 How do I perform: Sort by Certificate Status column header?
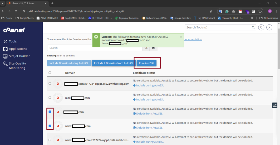coord(144,73)
